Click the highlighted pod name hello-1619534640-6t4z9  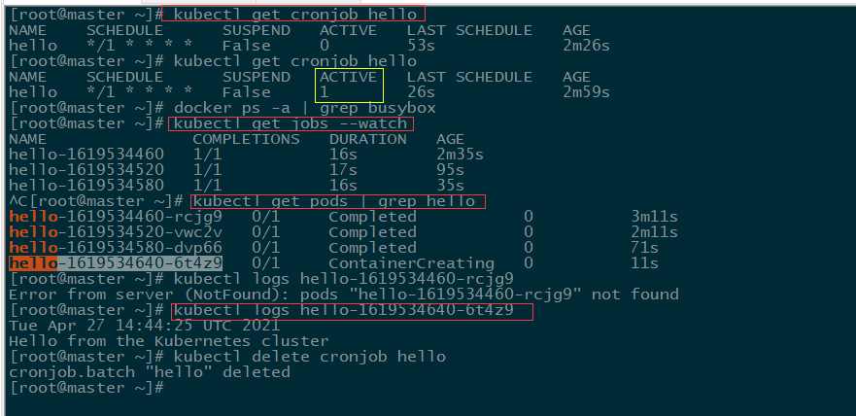coord(116,263)
